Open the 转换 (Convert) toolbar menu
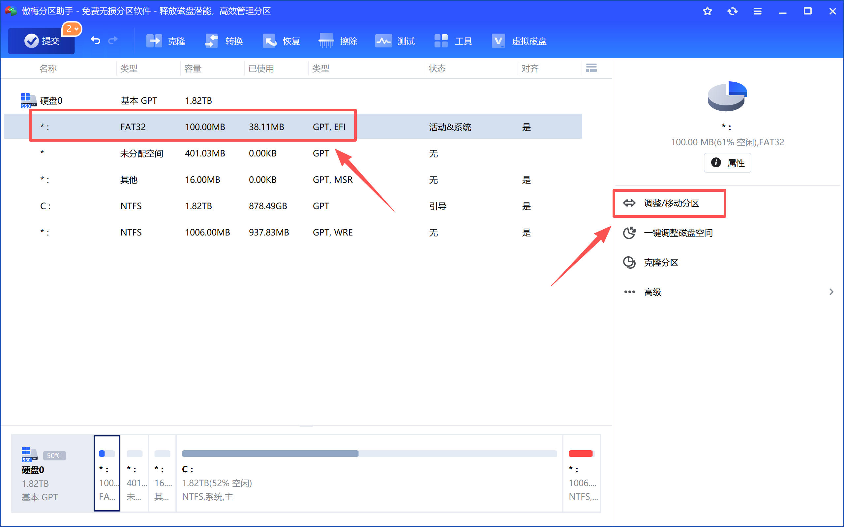 tap(224, 41)
